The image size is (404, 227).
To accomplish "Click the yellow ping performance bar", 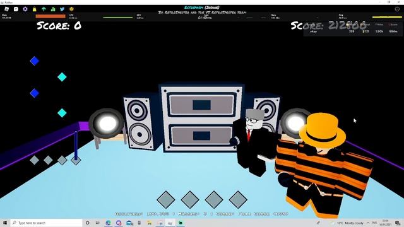I will pos(387,17).
